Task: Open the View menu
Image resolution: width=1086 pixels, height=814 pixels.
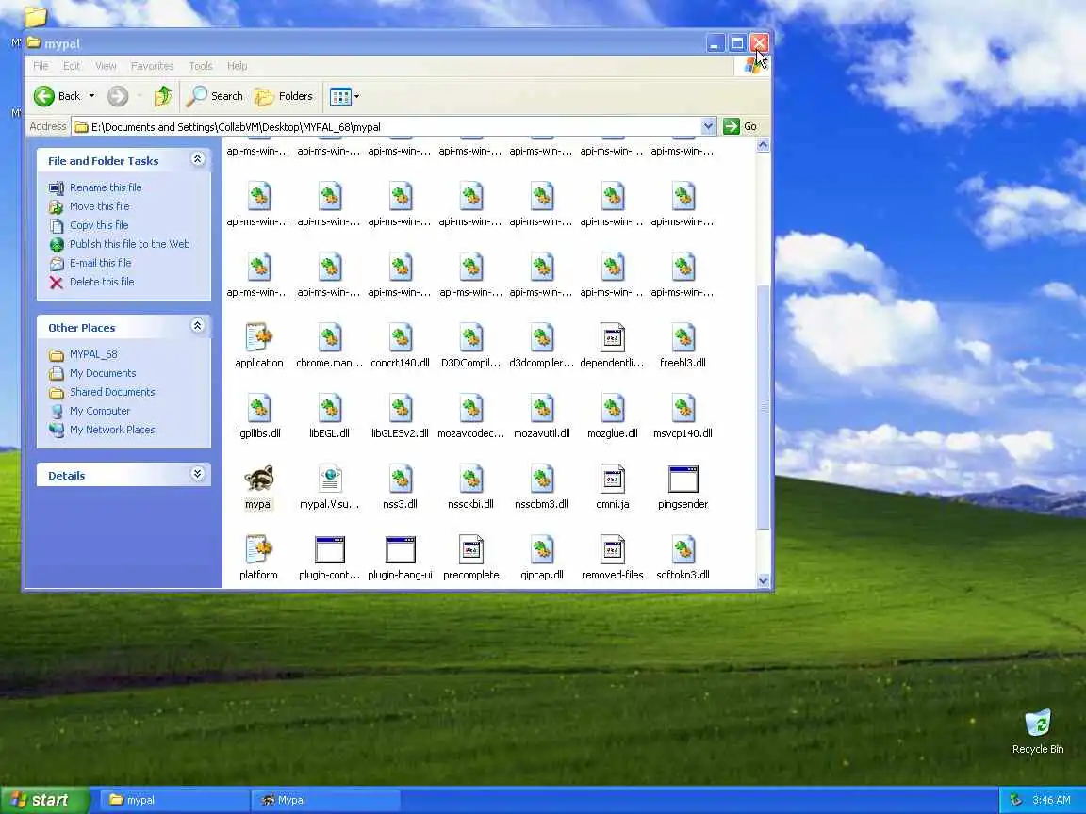Action: click(106, 66)
